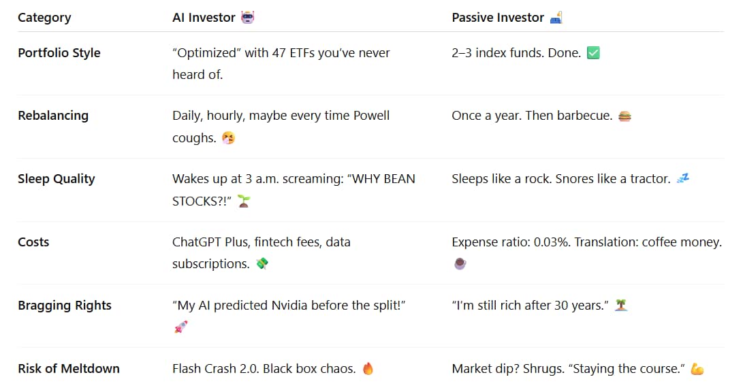Click the Category column header

(x=44, y=18)
